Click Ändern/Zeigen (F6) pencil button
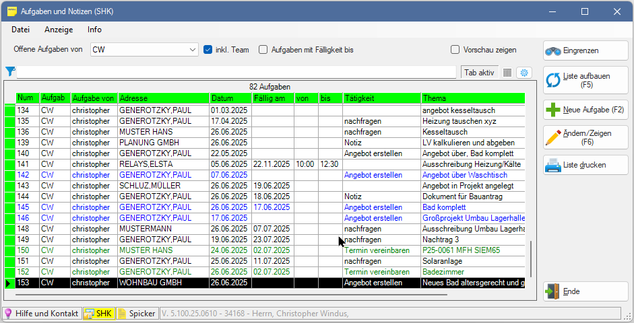 coord(585,137)
